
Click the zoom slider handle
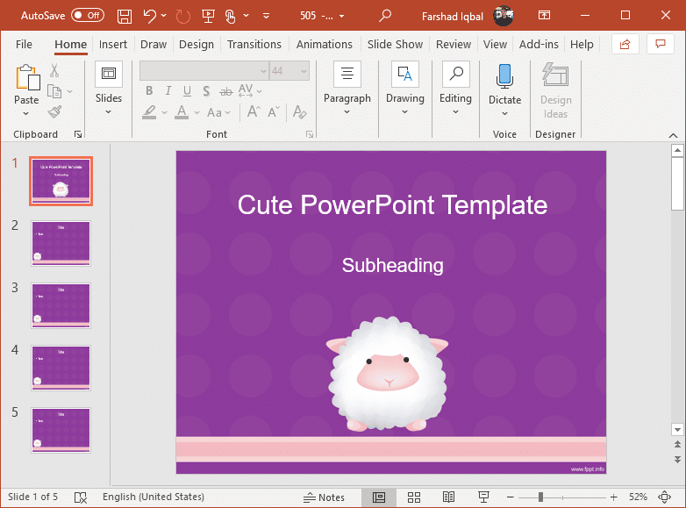(x=540, y=497)
